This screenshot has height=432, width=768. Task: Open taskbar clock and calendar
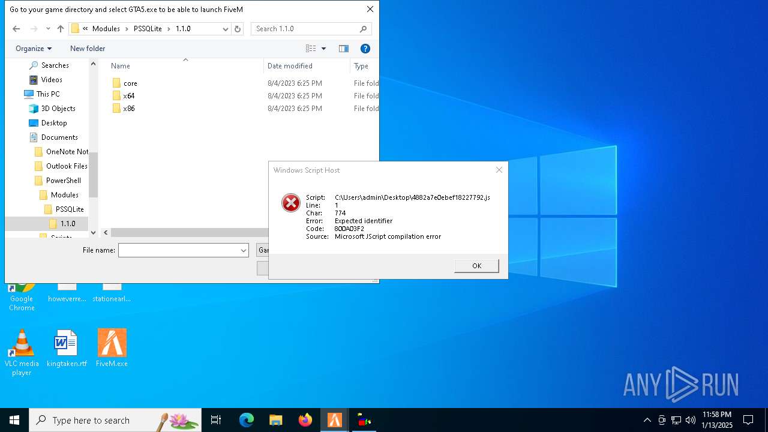tap(717, 420)
